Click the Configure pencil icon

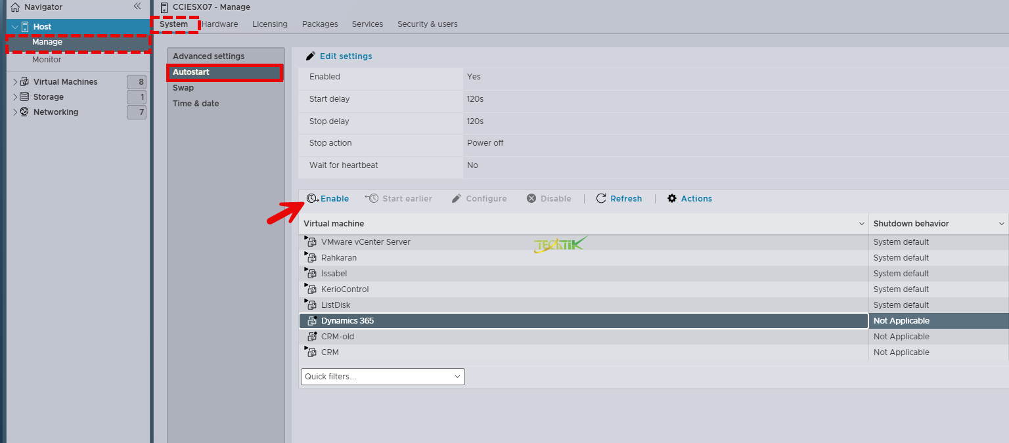click(x=457, y=198)
